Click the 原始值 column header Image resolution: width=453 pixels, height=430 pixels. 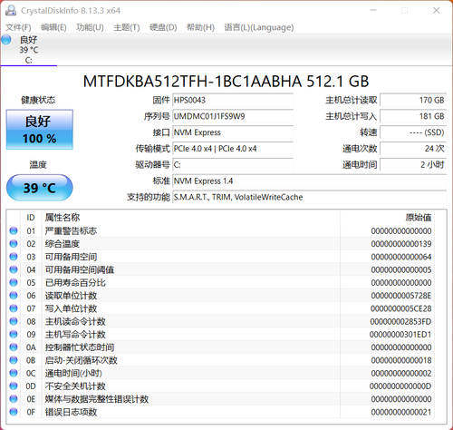point(418,218)
